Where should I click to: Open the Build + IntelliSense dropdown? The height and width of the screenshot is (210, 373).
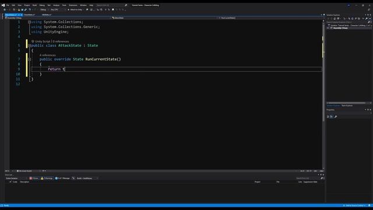click(x=87, y=178)
